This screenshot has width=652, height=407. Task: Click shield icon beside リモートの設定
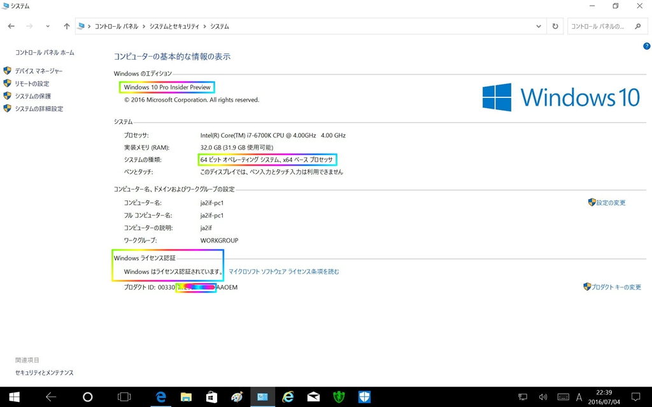[7, 83]
